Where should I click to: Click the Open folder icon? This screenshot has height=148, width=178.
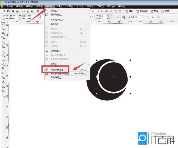click(8, 11)
